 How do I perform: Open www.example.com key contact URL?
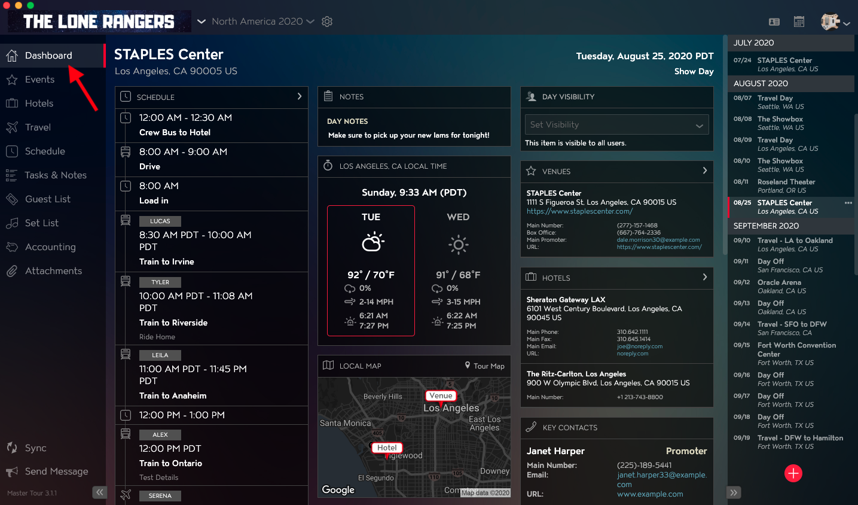click(650, 494)
